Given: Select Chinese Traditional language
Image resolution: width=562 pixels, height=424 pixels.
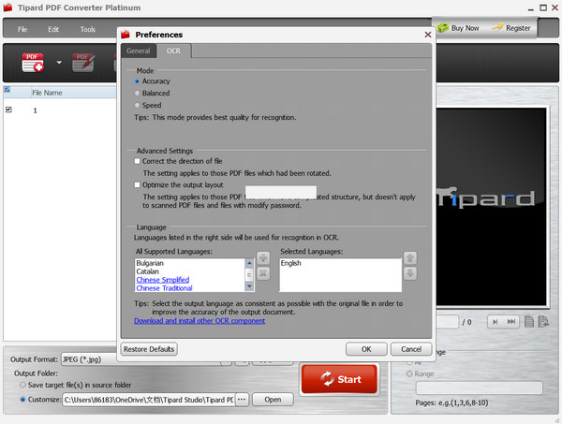Looking at the screenshot, I should (x=164, y=288).
